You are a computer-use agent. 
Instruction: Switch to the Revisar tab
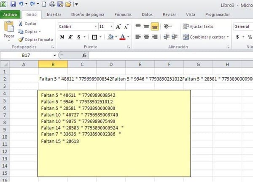pyautogui.click(x=169, y=15)
